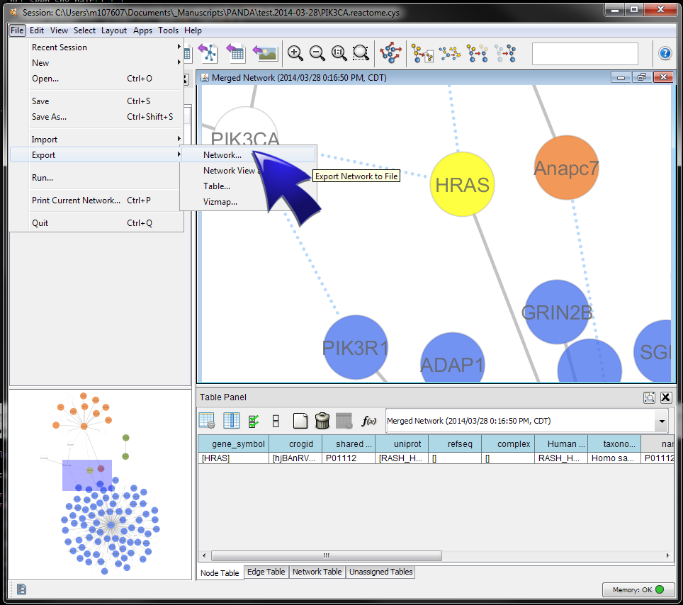Screen dimensions: 683x605
Task: Open the function builder f(x) icon
Action: tap(368, 421)
